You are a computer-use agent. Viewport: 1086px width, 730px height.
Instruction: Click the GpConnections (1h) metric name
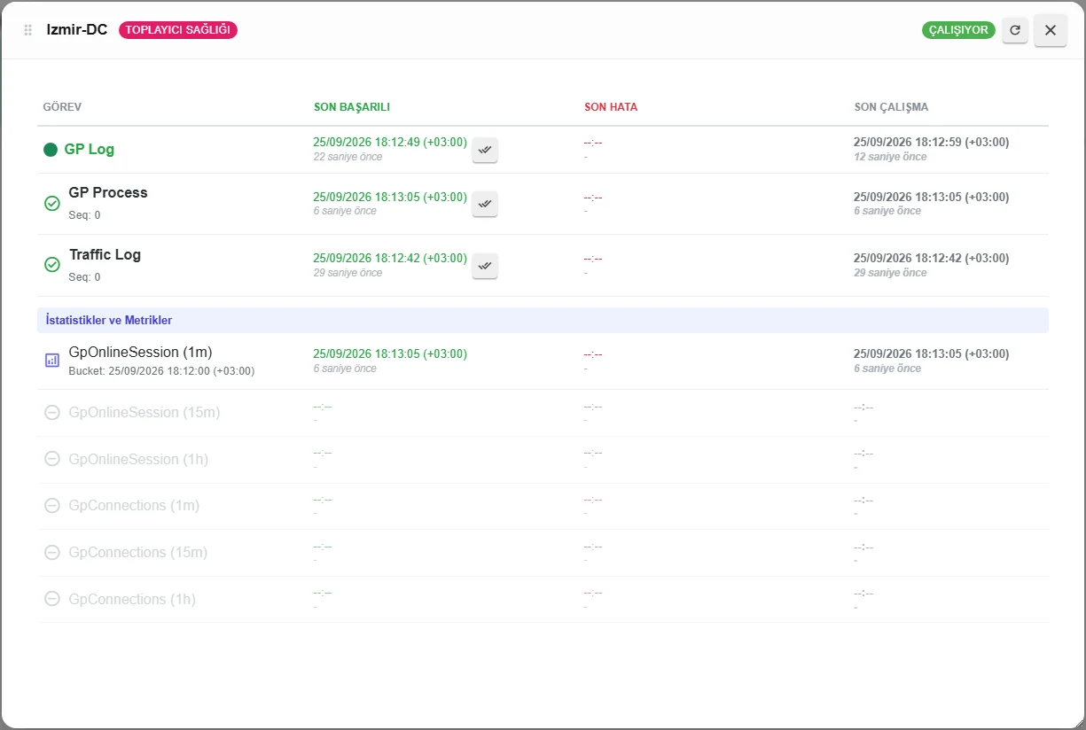click(x=132, y=599)
